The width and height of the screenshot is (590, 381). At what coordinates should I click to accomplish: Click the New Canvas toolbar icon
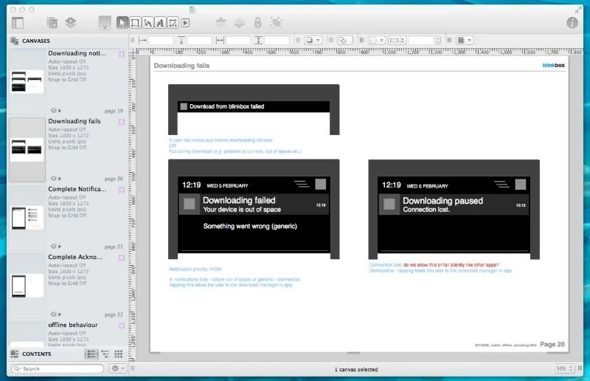coord(52,23)
